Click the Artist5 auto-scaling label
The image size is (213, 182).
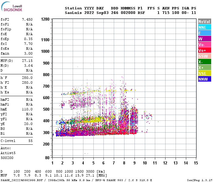click(8, 153)
